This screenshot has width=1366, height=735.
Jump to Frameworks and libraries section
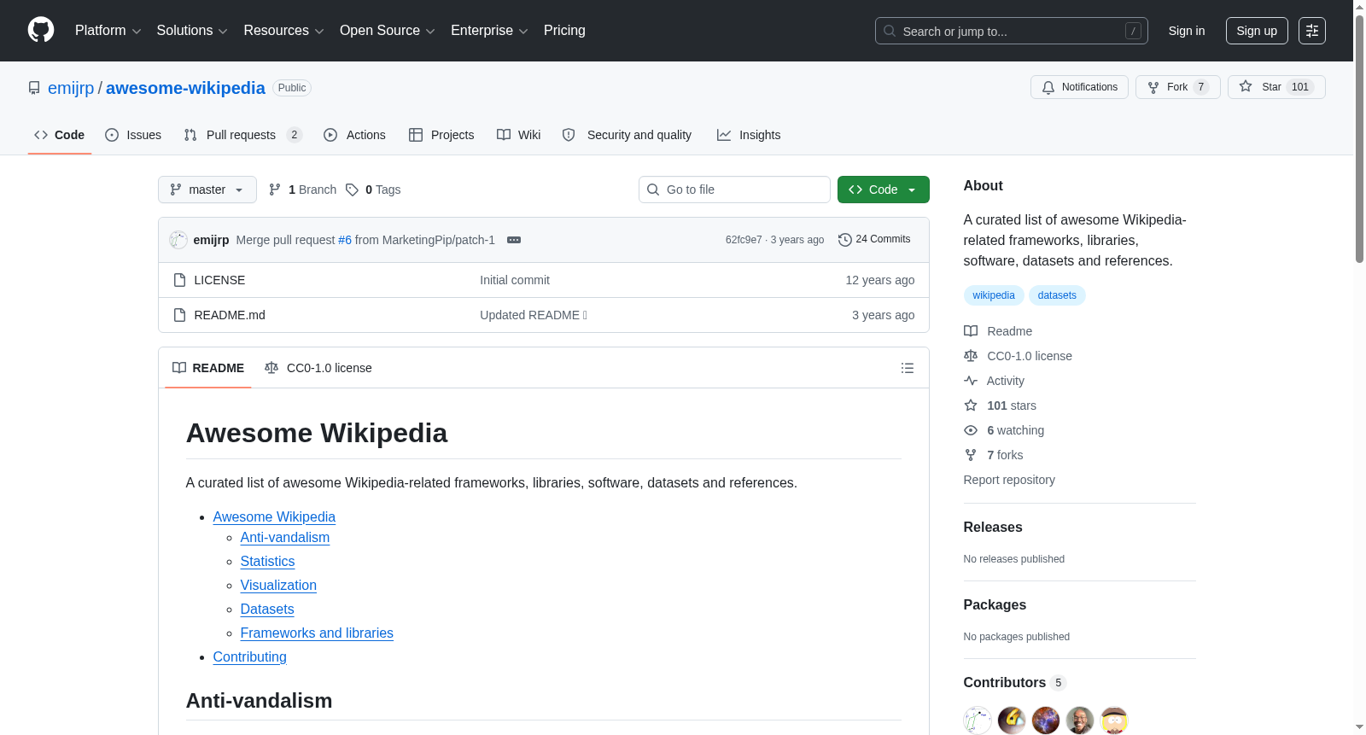click(x=317, y=633)
